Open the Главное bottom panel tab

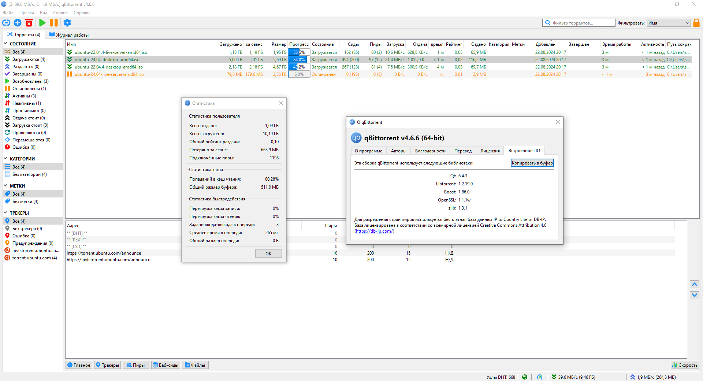[x=79, y=365]
